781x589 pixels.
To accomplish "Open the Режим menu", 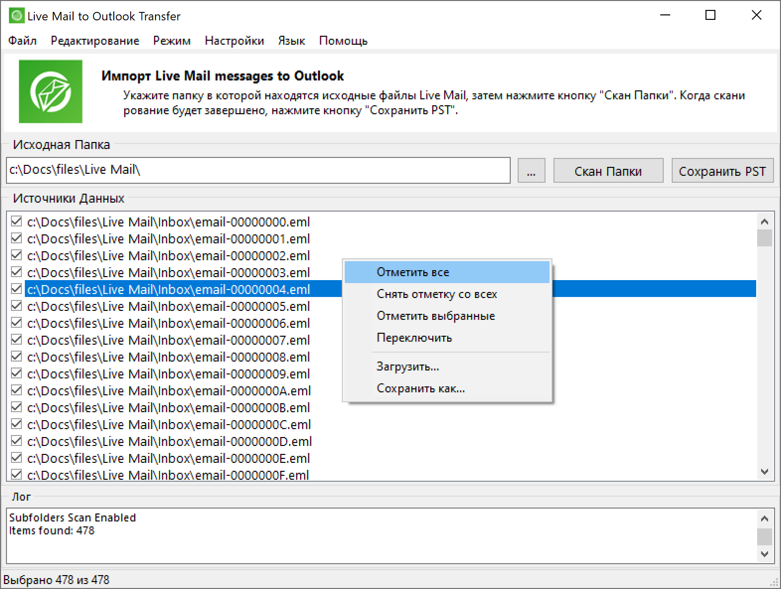I will point(172,41).
